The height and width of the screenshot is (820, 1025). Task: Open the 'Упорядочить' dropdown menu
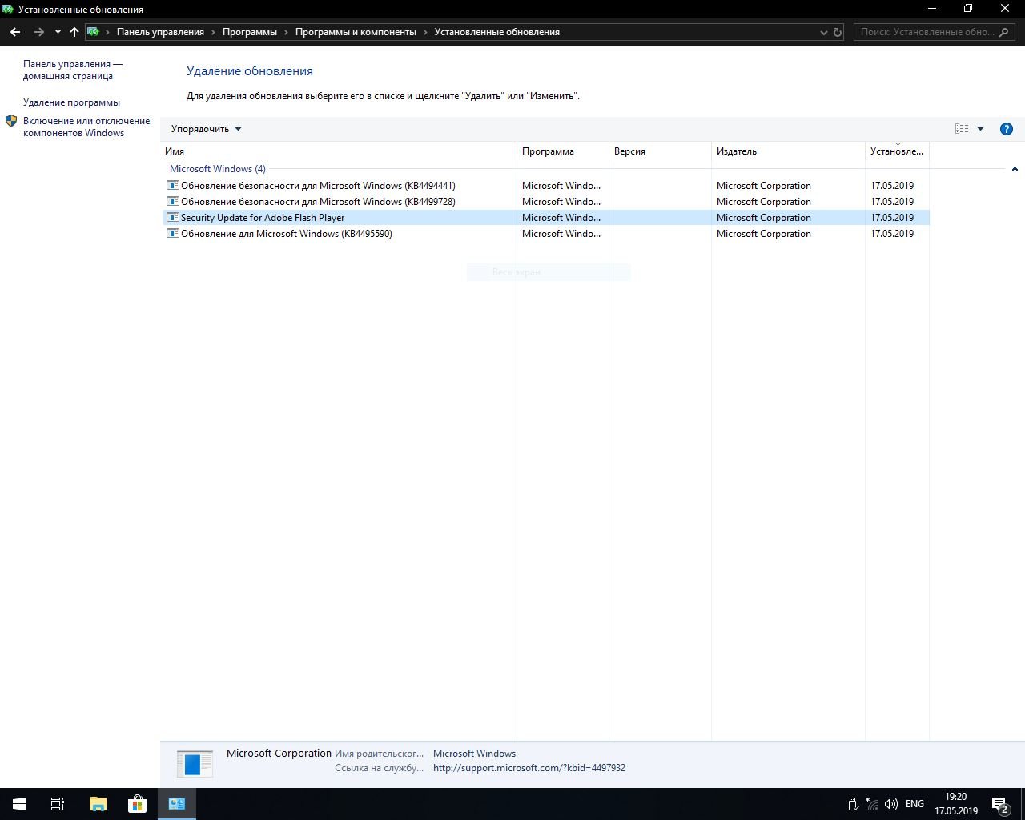coord(206,129)
